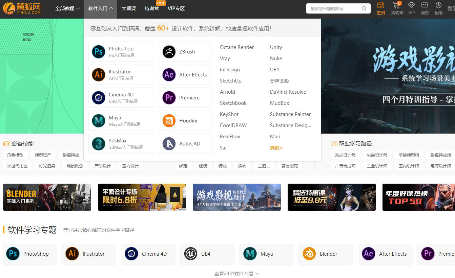The height and width of the screenshot is (278, 455).
Task: Click the 室内设计师 career tag
Action: tap(409, 166)
